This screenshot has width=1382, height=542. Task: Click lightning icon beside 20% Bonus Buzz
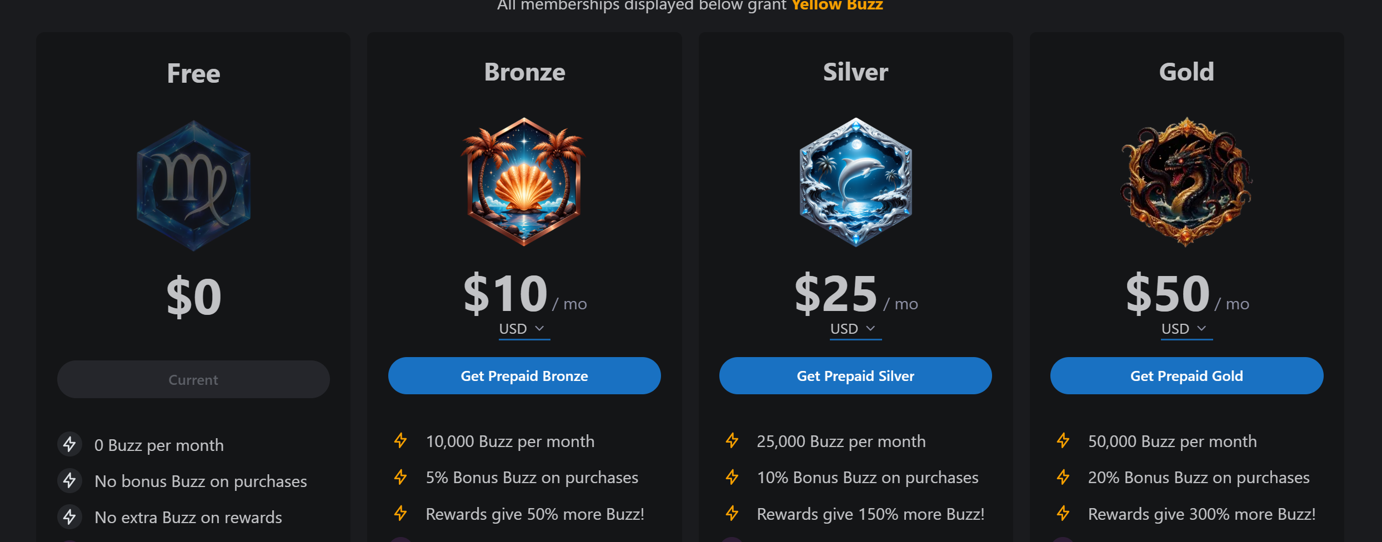click(1063, 477)
